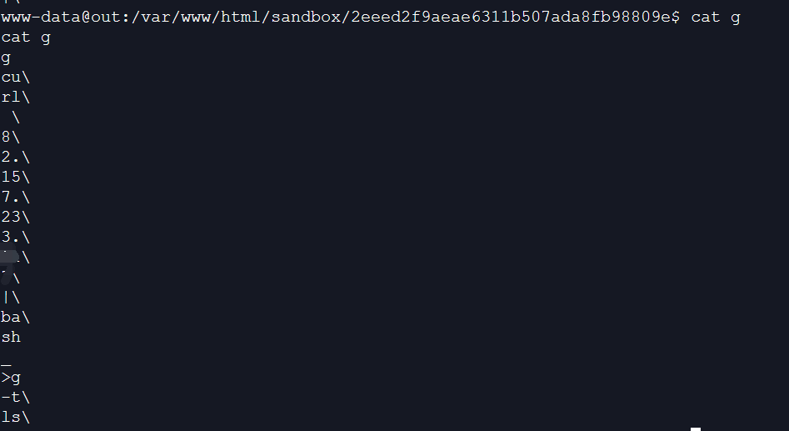The image size is (789, 431).
Task: Click the '-t\' output line
Action: coord(16,398)
